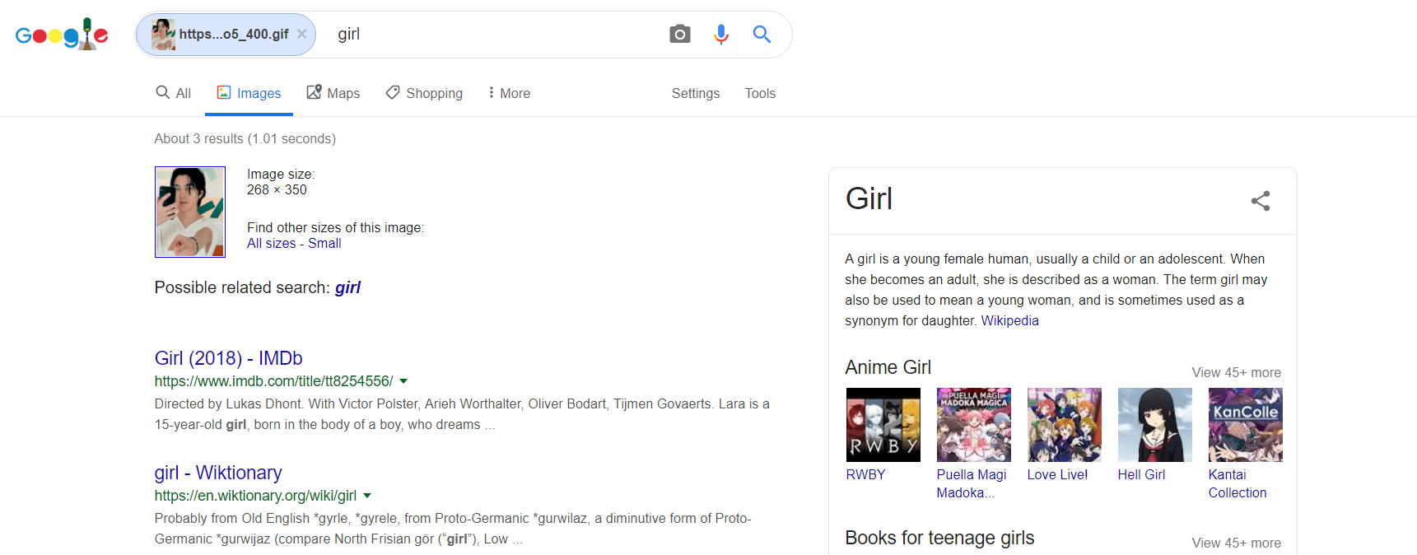Click the 'Anime Girl' section heading

888,367
